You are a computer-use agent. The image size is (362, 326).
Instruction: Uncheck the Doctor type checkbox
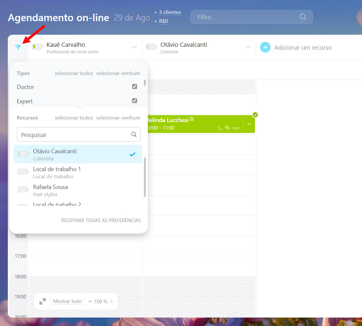point(134,87)
